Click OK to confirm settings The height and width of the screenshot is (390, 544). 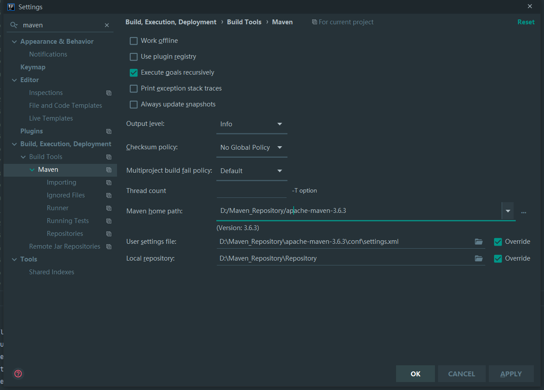[416, 374]
